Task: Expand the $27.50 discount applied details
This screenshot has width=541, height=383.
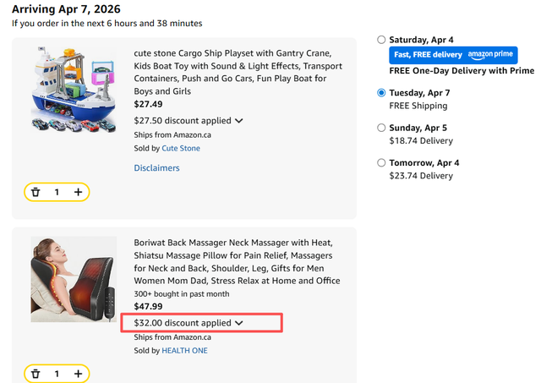Action: [x=189, y=120]
